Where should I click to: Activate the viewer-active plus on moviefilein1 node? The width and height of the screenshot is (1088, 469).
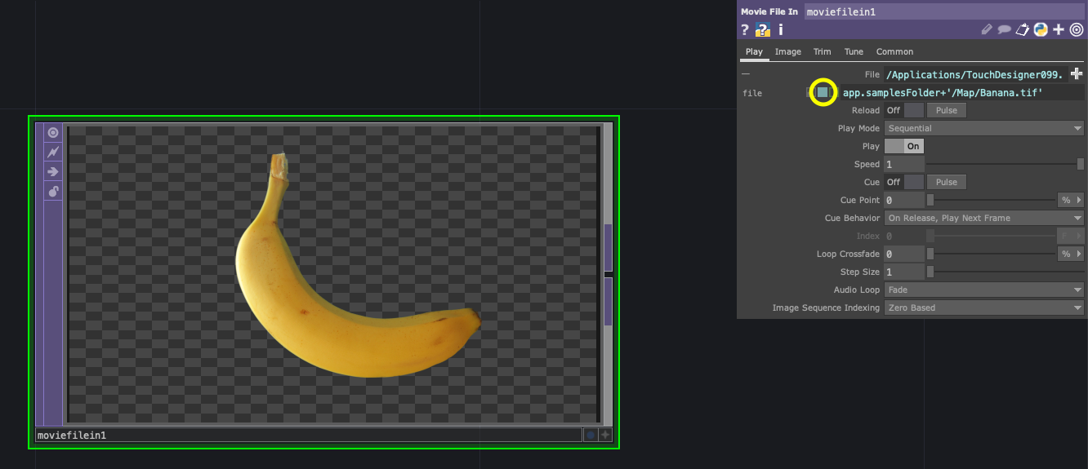point(605,435)
